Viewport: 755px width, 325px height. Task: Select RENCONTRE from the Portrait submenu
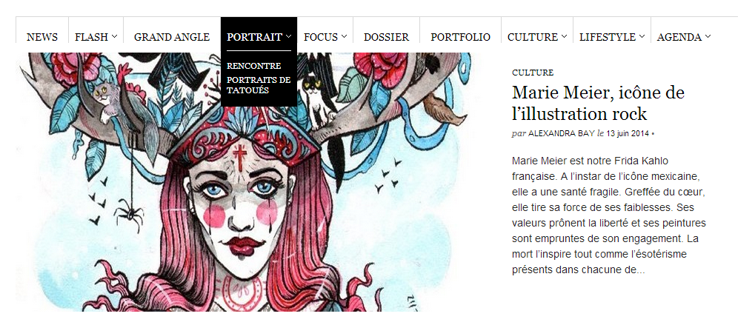[x=253, y=66]
